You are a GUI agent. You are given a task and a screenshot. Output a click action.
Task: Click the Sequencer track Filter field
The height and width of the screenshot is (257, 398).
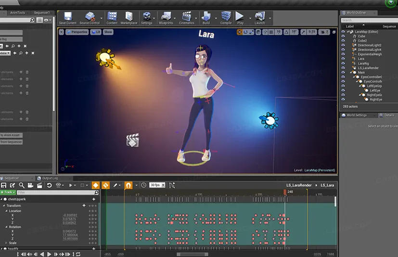coord(58,192)
